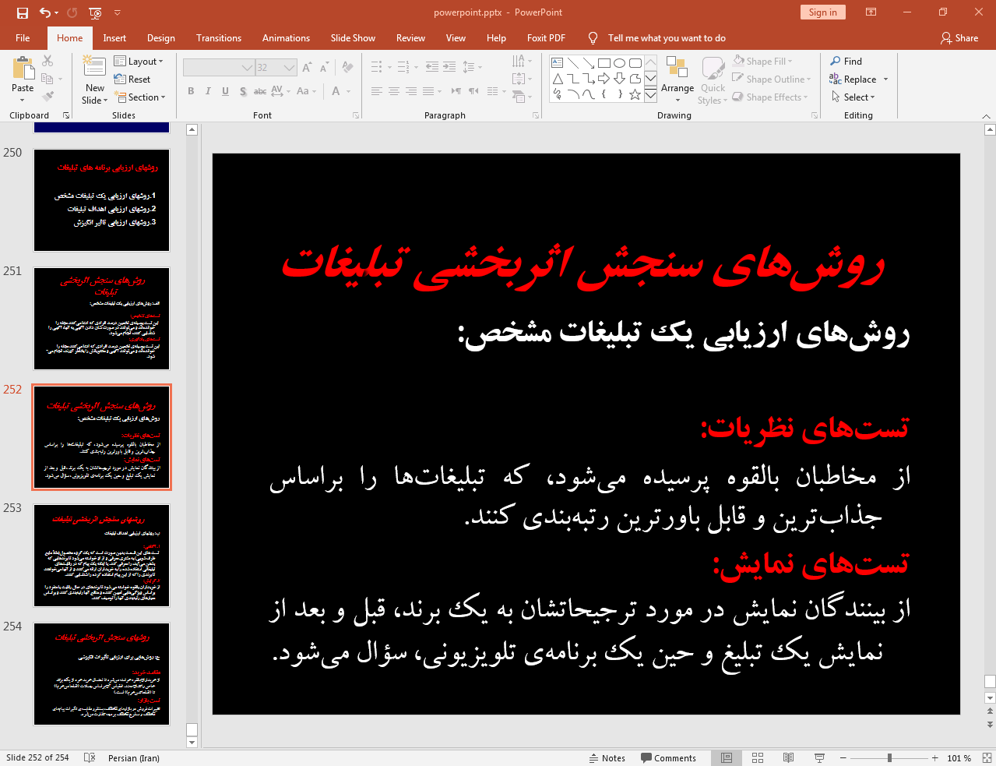Toggle text Shadow formatting
This screenshot has width=996, height=766.
243,91
